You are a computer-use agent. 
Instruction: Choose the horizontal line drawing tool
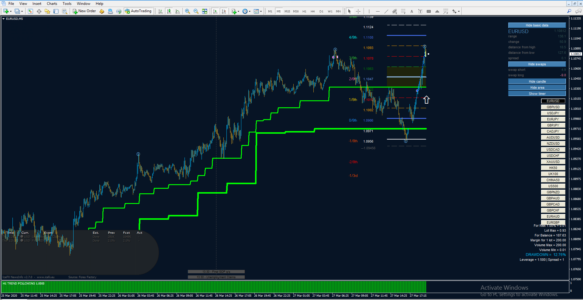click(378, 11)
